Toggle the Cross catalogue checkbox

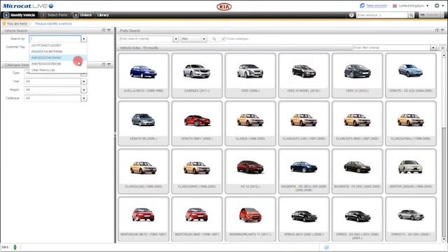pyautogui.click(x=223, y=39)
